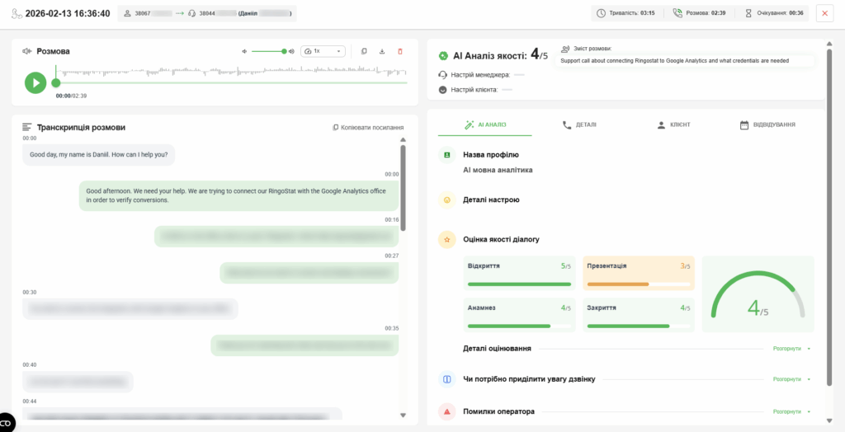Play the call recording

pos(35,82)
